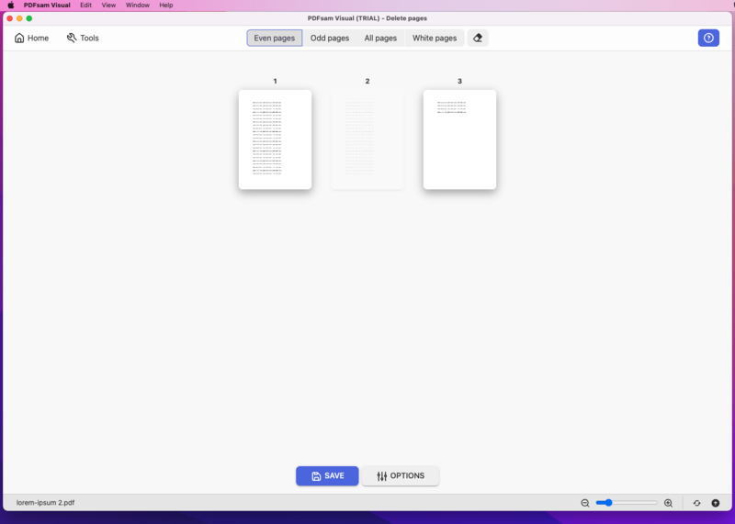Click the lorem-ipsum 2.pdf file name
The width and height of the screenshot is (735, 524).
pyautogui.click(x=45, y=503)
